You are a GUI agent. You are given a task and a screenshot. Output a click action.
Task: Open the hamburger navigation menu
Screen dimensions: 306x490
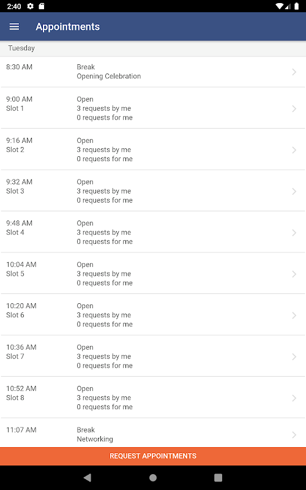pos(14,26)
